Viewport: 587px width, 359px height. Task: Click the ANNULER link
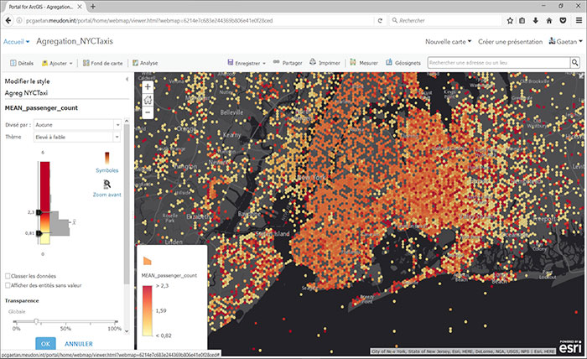pyautogui.click(x=79, y=344)
